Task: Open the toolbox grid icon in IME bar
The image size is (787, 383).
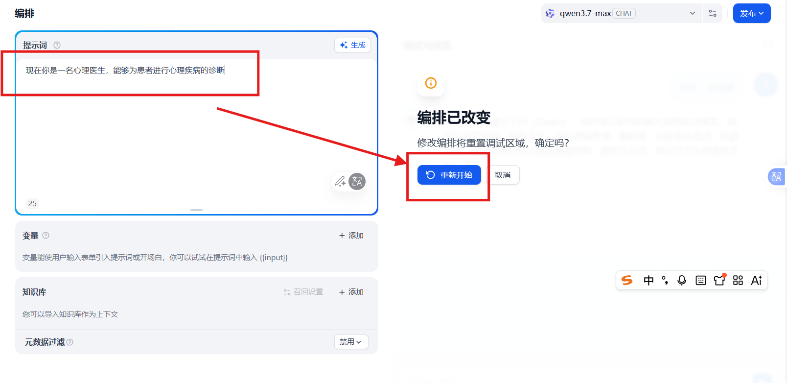Action: [x=738, y=280]
